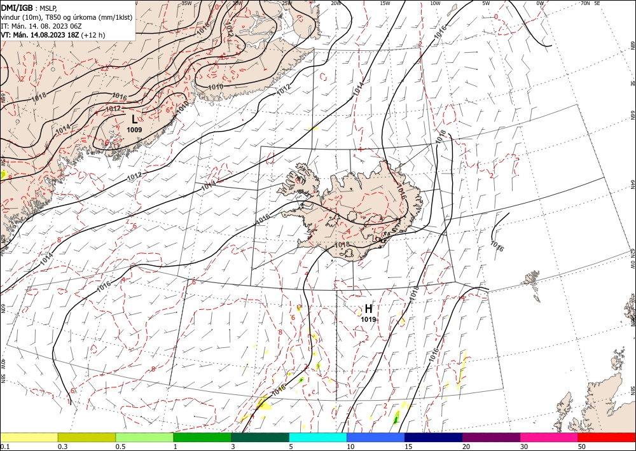Click the '0.3' legend scale value
The height and width of the screenshot is (451, 636).
pyautogui.click(x=62, y=447)
